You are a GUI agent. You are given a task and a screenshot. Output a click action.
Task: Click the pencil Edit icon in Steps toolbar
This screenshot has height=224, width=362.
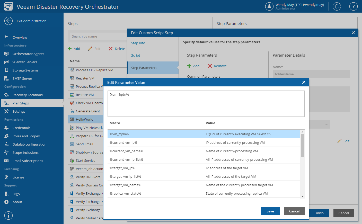coord(90,49)
